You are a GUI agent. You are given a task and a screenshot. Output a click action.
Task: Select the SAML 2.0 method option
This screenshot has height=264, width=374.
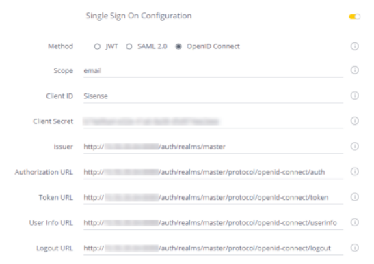pyautogui.click(x=129, y=46)
